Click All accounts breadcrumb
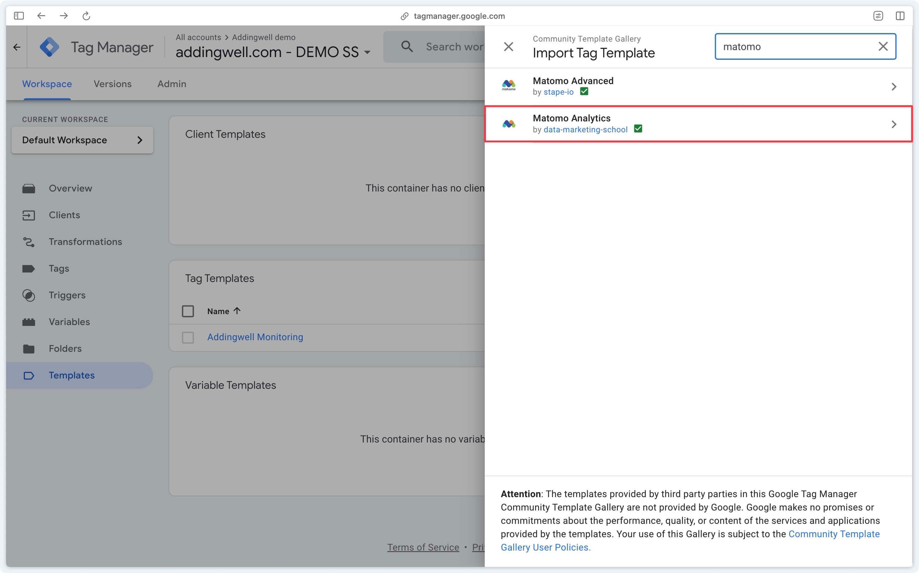 click(198, 37)
